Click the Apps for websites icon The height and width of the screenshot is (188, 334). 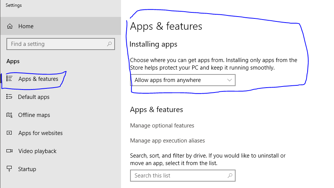click(9, 133)
